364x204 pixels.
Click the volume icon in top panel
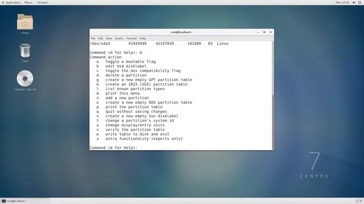click(354, 2)
